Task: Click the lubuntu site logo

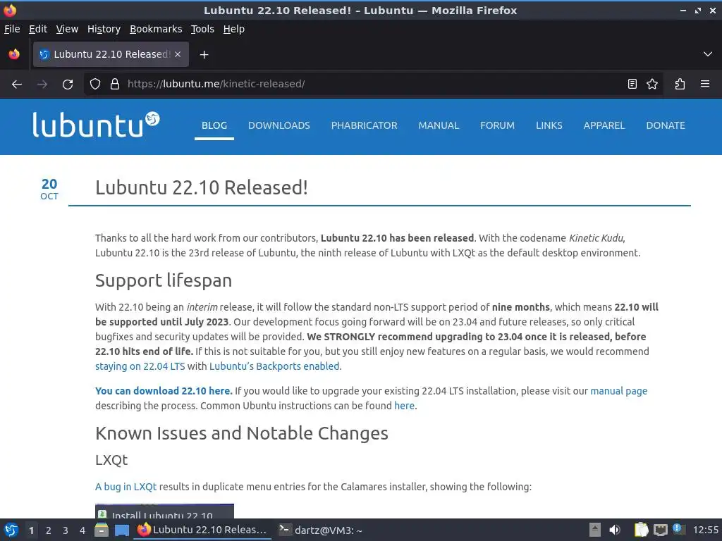Action: coord(96,124)
